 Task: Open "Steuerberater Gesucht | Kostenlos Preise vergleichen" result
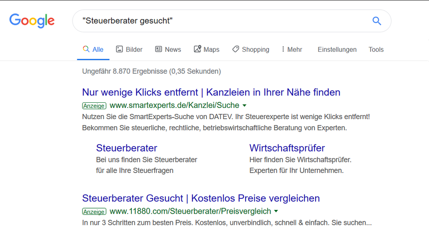201,198
